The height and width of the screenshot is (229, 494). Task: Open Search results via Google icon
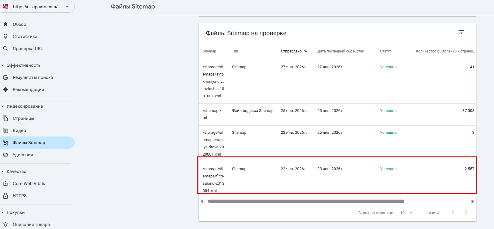5,77
